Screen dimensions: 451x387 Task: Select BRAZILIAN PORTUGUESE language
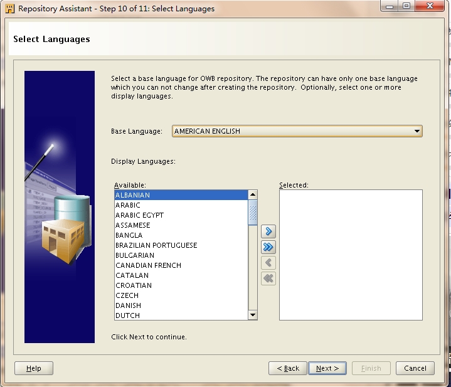coord(181,245)
